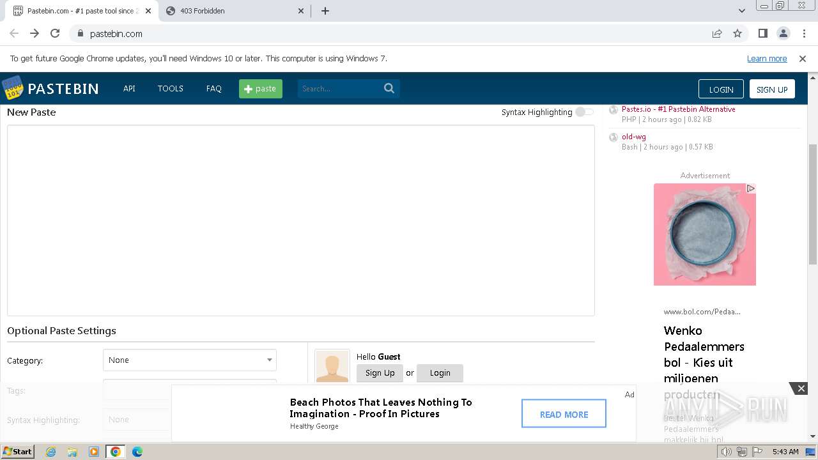Viewport: 818px width, 460px height.
Task: Click the guest avatar image
Action: (x=332, y=366)
